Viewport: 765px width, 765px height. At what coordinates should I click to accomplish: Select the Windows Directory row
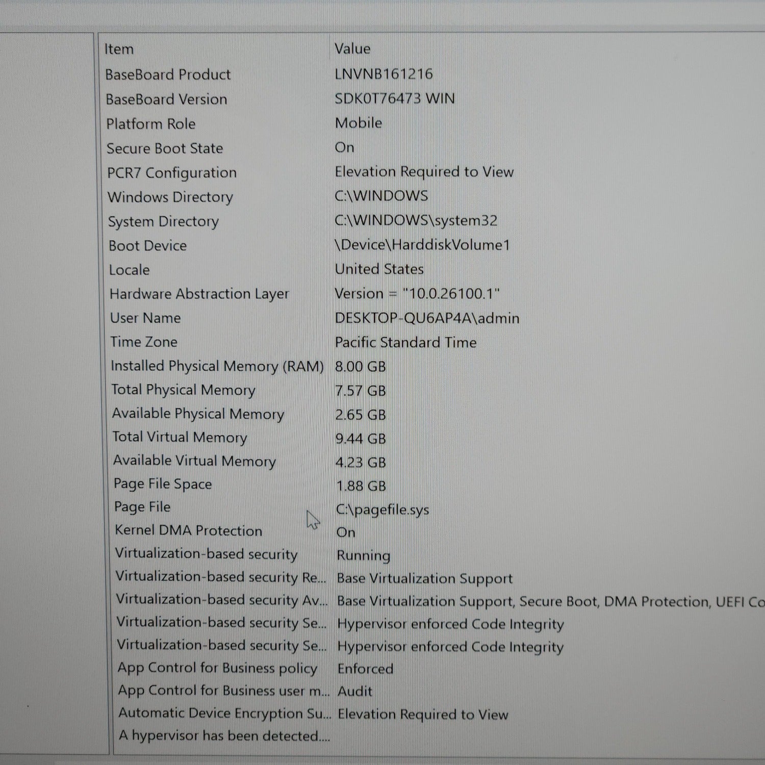click(x=170, y=197)
